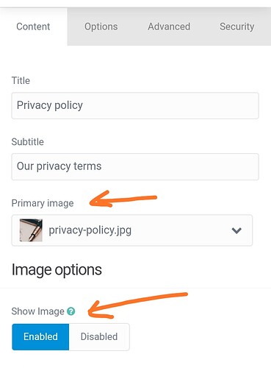Open the privacy-policy.jpg file selector
Screen dimensions: 271x368
(132, 230)
